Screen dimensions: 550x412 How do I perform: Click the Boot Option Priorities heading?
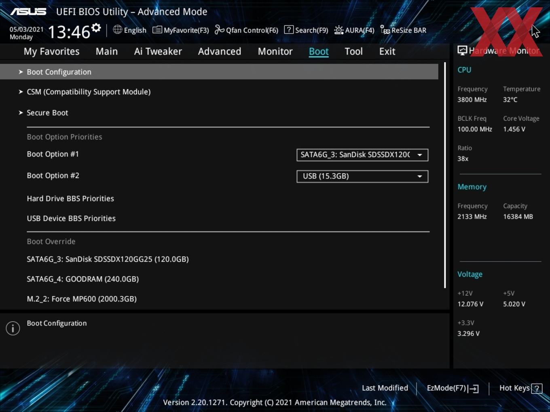64,137
